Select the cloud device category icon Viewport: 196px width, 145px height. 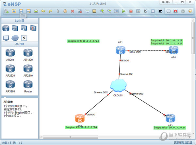15,38
